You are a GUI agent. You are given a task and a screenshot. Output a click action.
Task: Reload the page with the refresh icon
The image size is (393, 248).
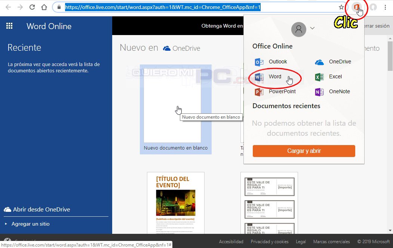(x=32, y=7)
